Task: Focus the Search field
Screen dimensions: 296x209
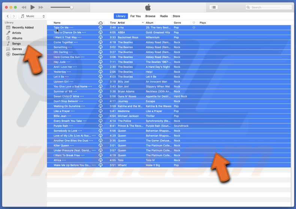Action: click(x=269, y=7)
